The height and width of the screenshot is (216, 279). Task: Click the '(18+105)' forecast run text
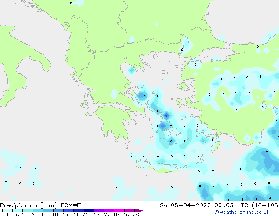[x=265, y=205]
